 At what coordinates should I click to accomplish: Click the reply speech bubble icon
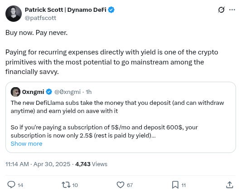[11, 185]
